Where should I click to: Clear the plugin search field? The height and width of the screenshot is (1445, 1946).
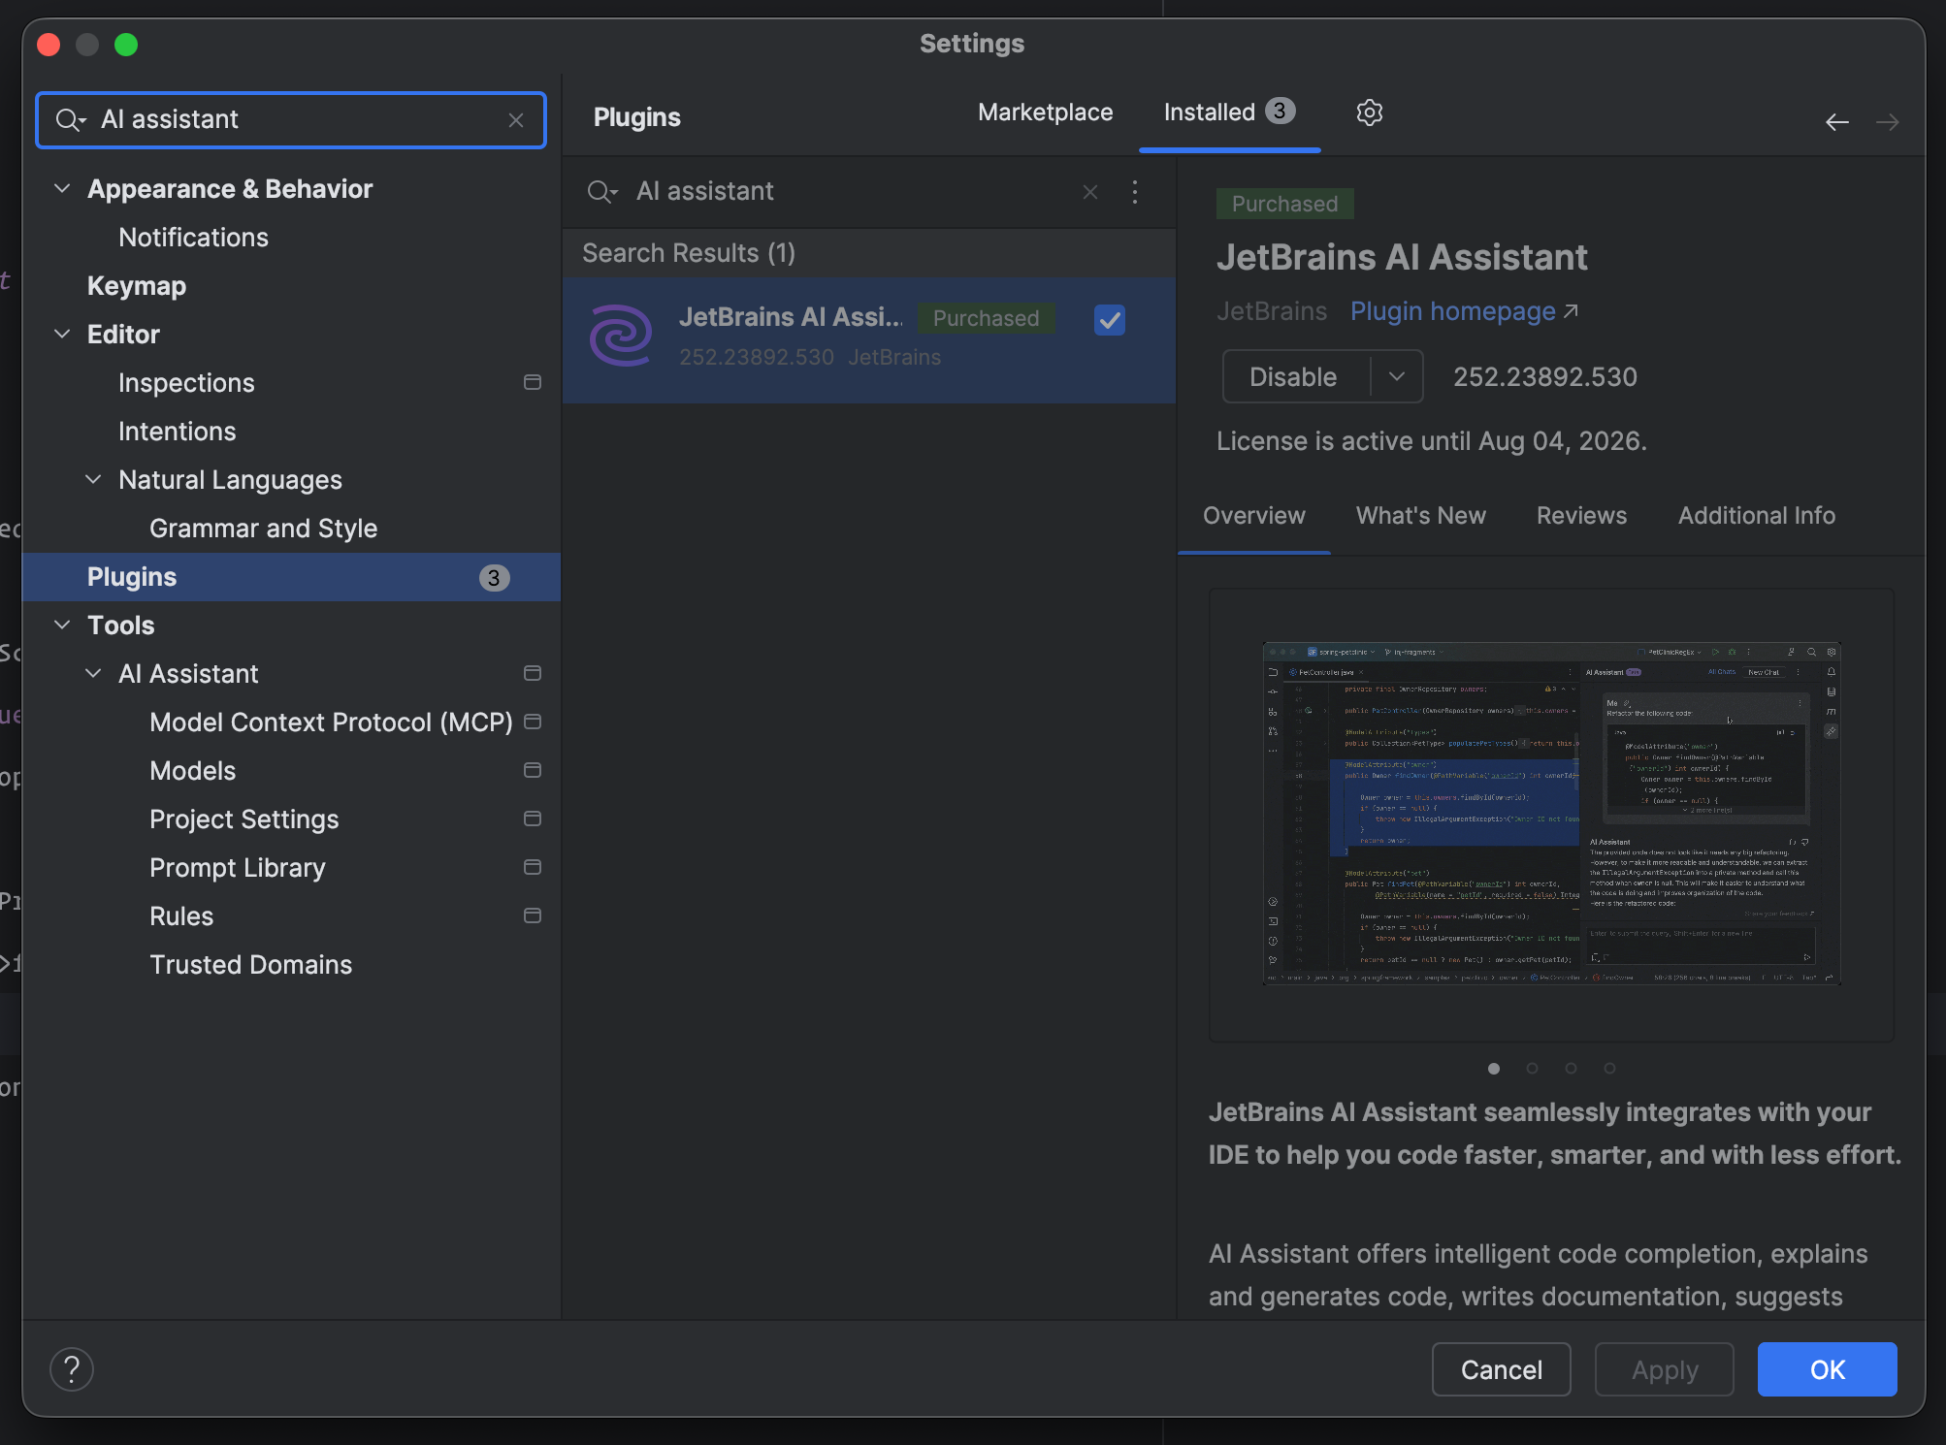click(1090, 192)
